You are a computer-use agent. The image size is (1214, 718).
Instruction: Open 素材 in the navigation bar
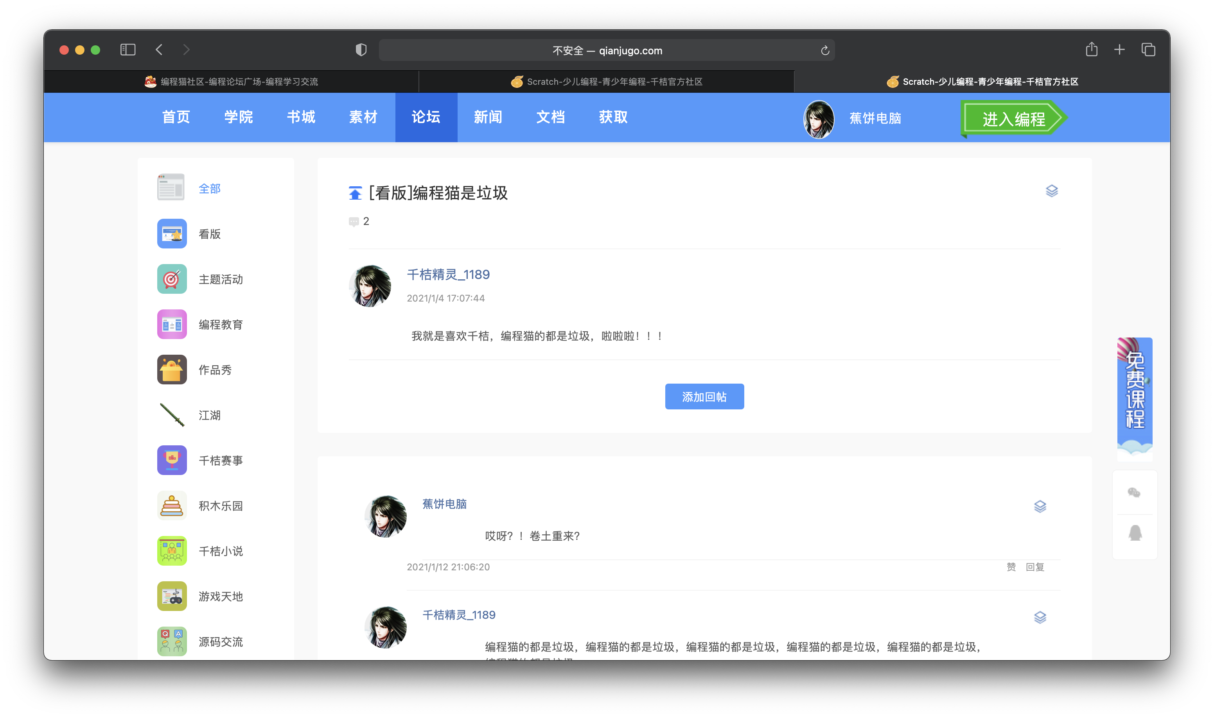point(363,117)
